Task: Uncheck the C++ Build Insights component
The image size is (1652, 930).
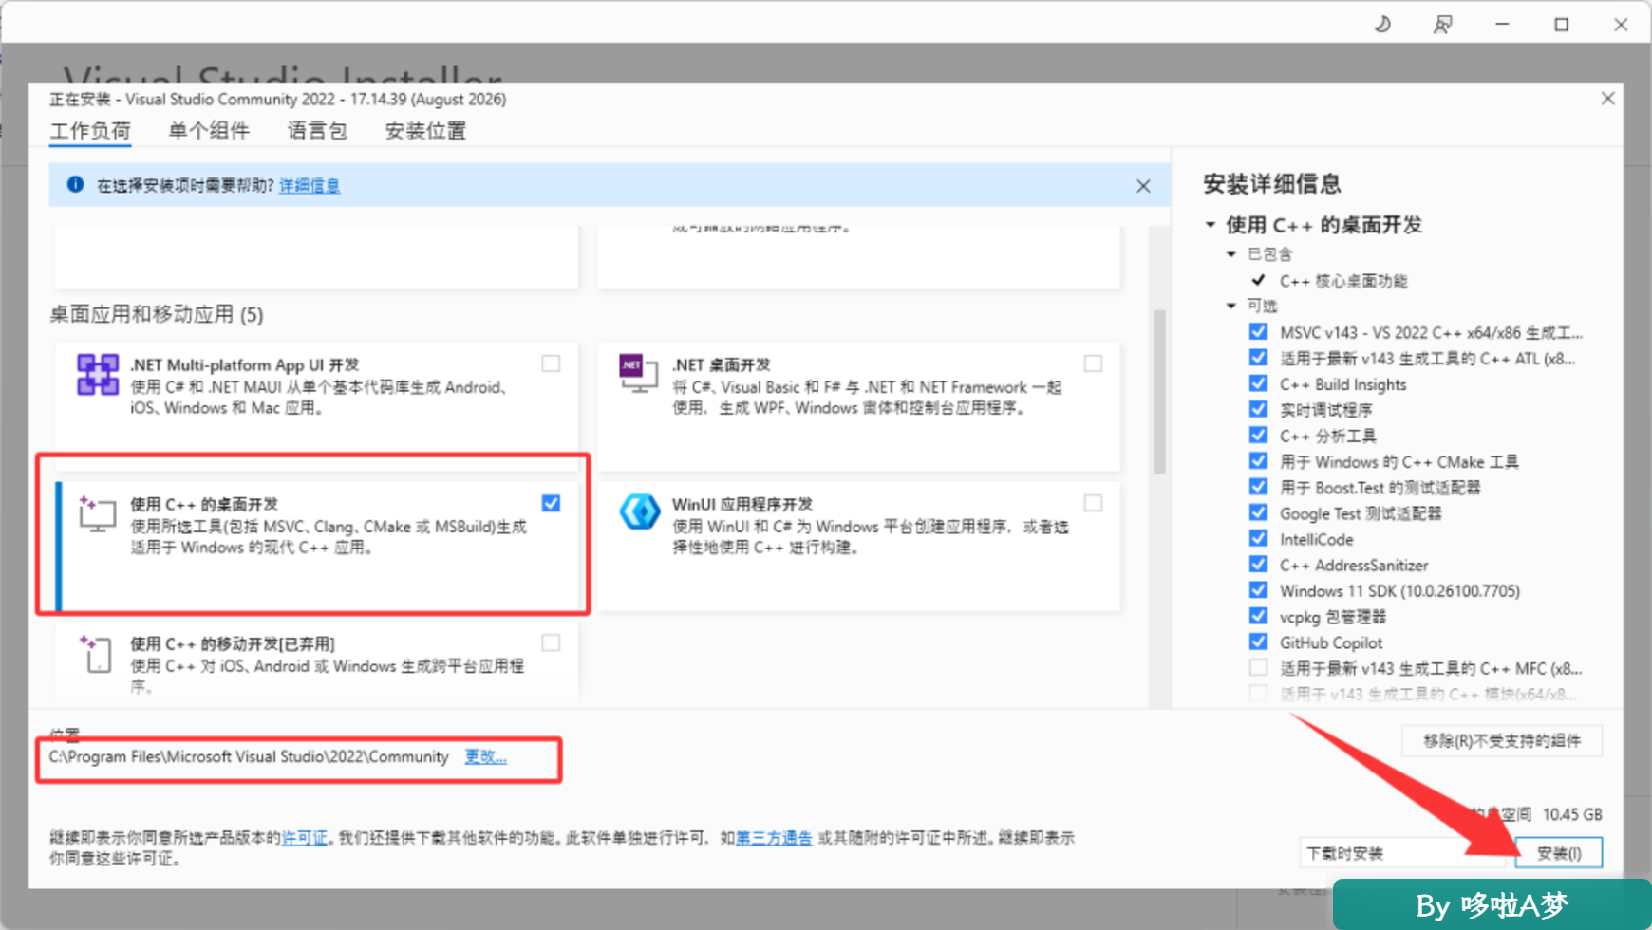Action: click(1258, 383)
